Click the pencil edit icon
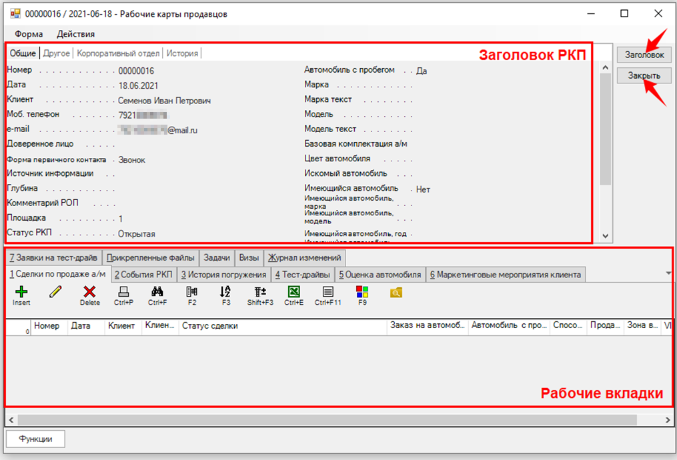This screenshot has width=677, height=460. tap(55, 292)
